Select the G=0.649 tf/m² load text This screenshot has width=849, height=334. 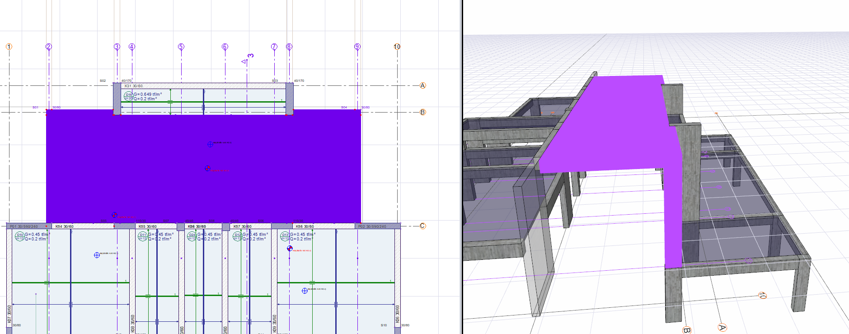click(x=148, y=94)
